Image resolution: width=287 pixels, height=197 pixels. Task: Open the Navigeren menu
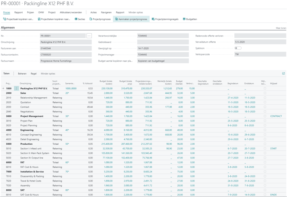pos(106,13)
